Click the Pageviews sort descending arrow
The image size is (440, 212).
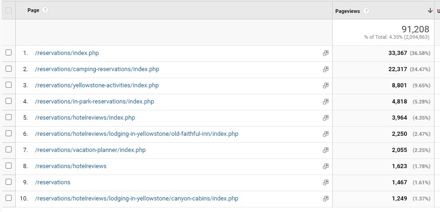tap(430, 11)
